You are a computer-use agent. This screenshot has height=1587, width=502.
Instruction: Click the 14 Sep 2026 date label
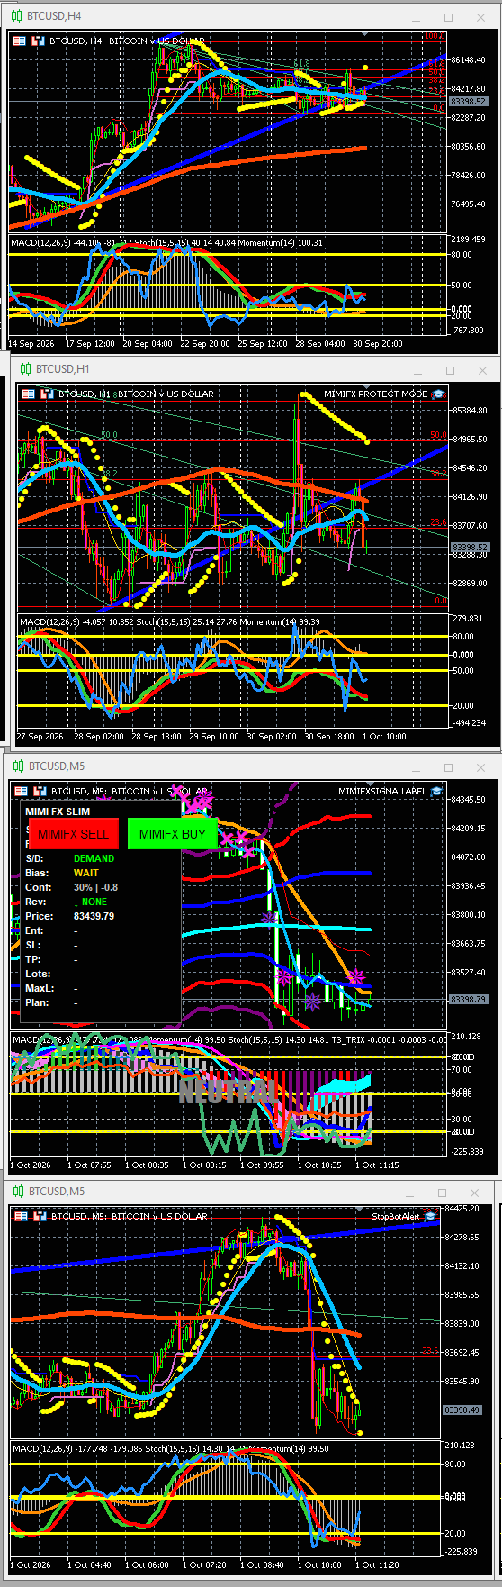point(31,343)
